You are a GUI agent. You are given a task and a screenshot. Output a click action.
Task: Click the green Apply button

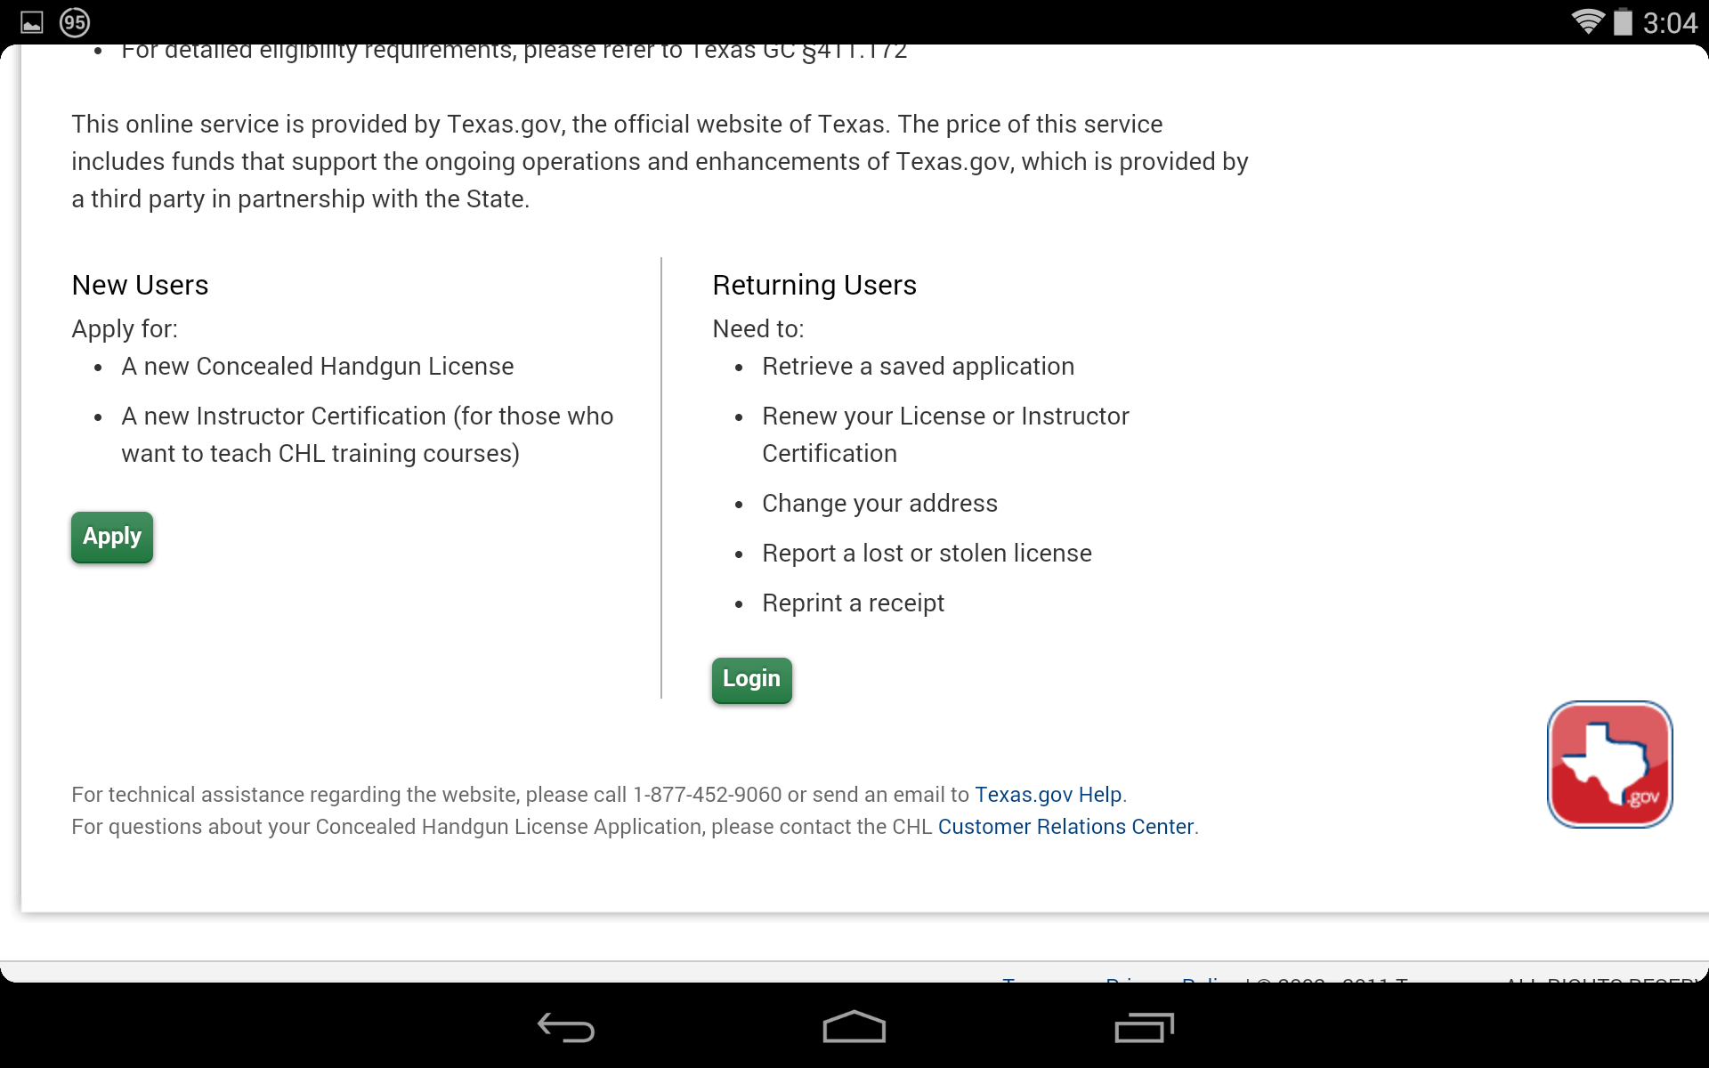[112, 537]
